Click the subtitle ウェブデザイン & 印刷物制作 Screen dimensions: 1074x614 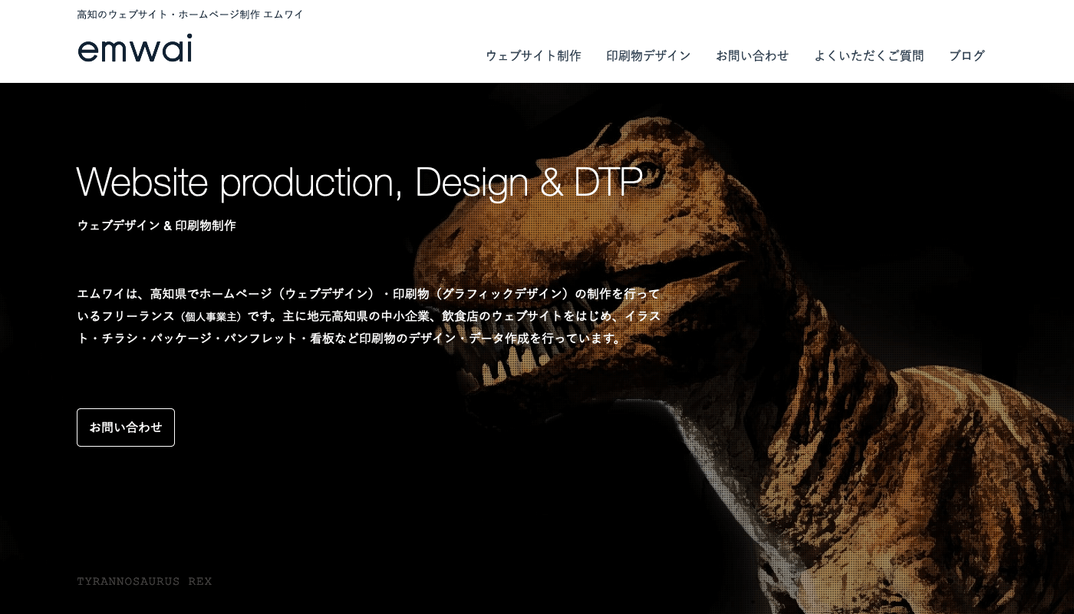(x=156, y=226)
